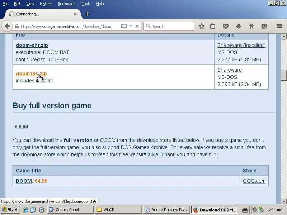Viewport: 287px width, 215px height.
Task: Click '2,377 kB (2.32 MB)' size text
Action: click(x=239, y=59)
